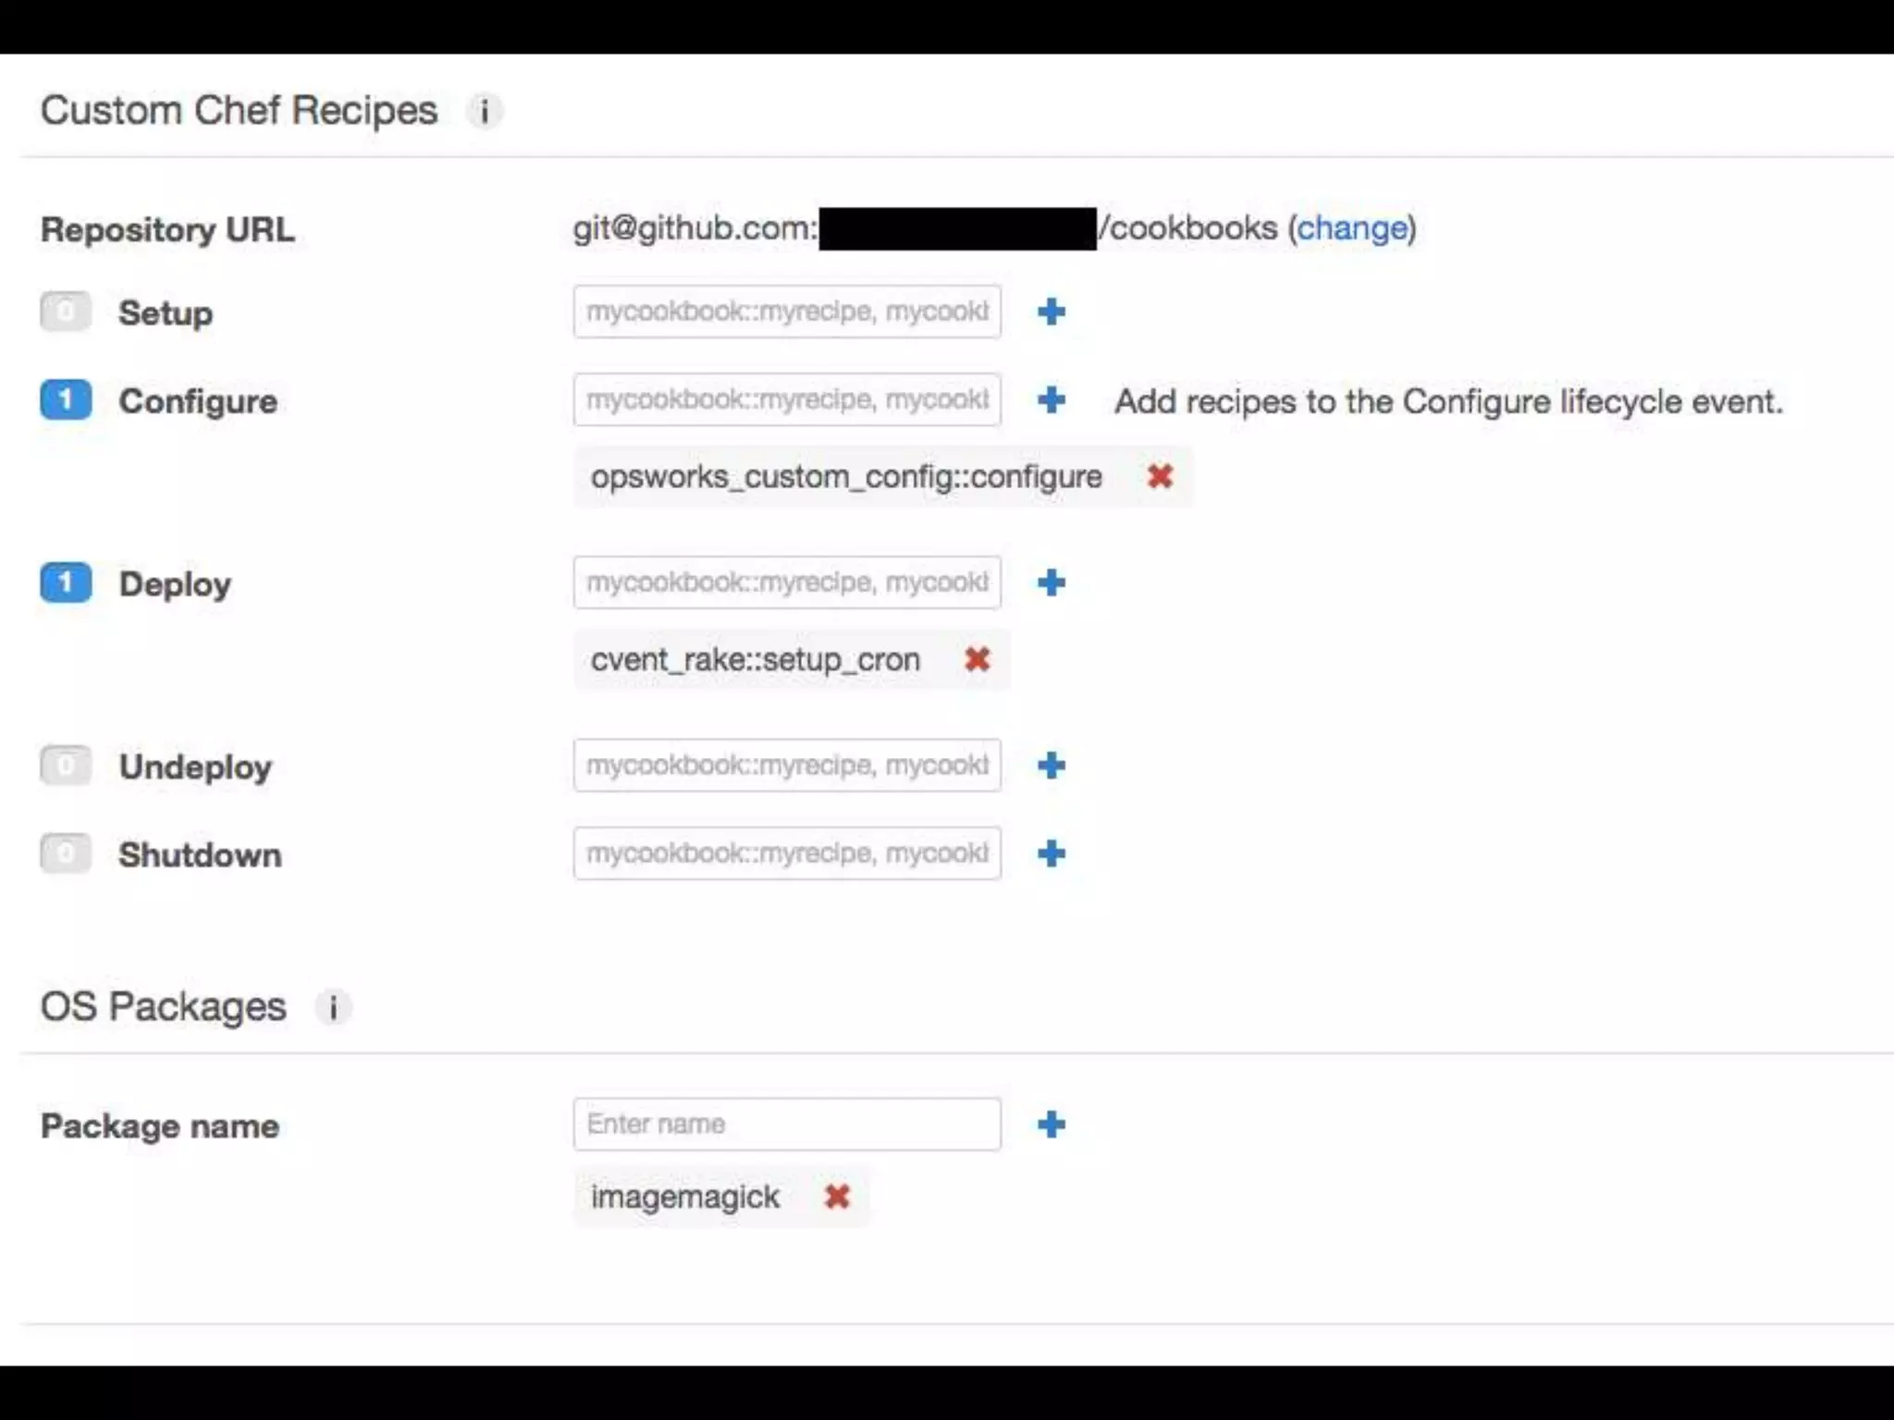Image resolution: width=1894 pixels, height=1420 pixels.
Task: Remove the imagemagick package
Action: point(837,1197)
